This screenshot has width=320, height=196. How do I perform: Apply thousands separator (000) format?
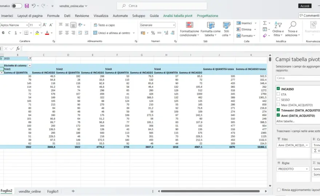click(x=159, y=33)
